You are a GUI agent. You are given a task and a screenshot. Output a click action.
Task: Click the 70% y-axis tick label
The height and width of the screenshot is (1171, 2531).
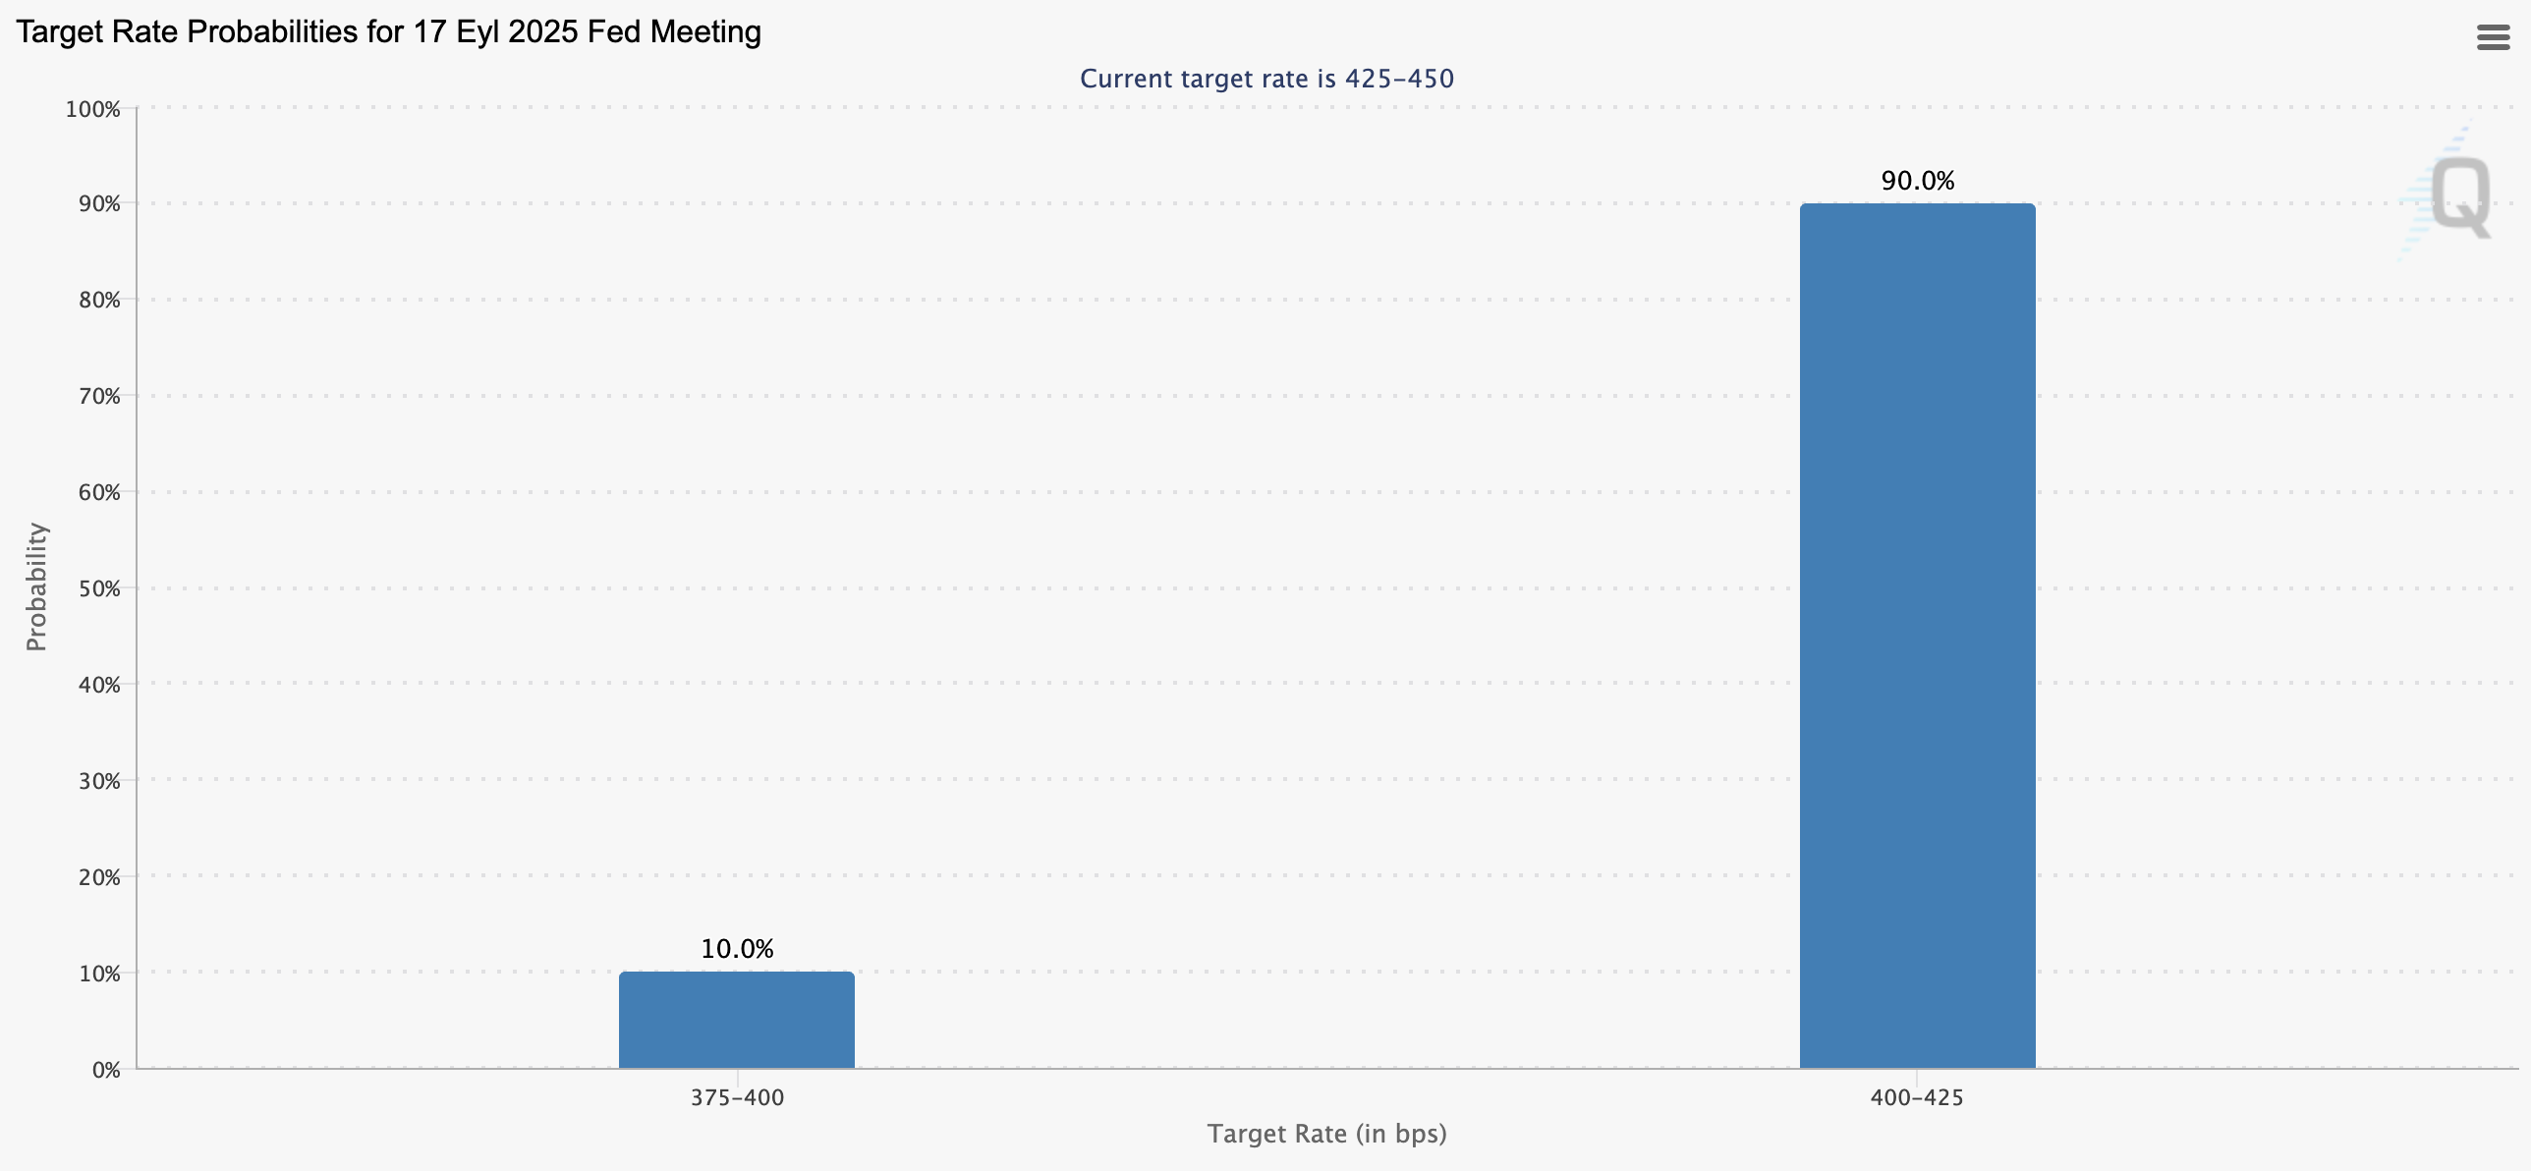coord(99,396)
